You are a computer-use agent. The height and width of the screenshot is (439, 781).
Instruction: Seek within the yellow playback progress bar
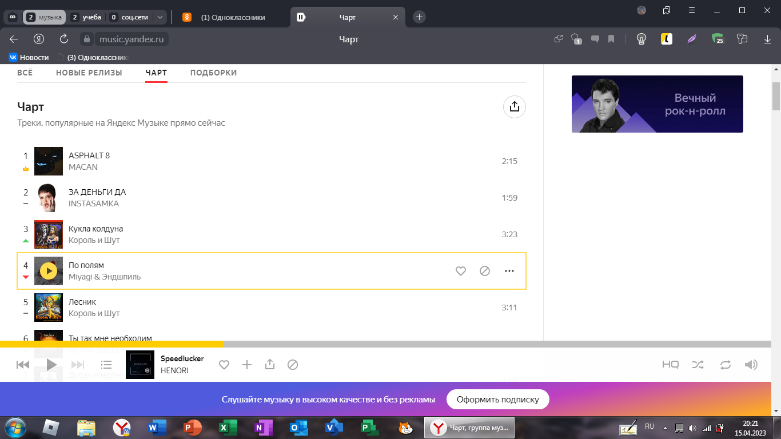(112, 344)
